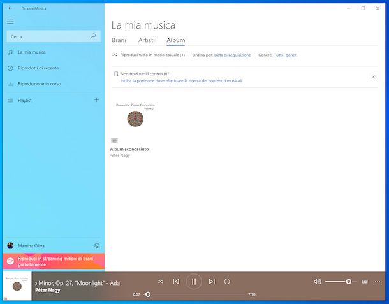Create new playlist with plus icon

pos(96,100)
